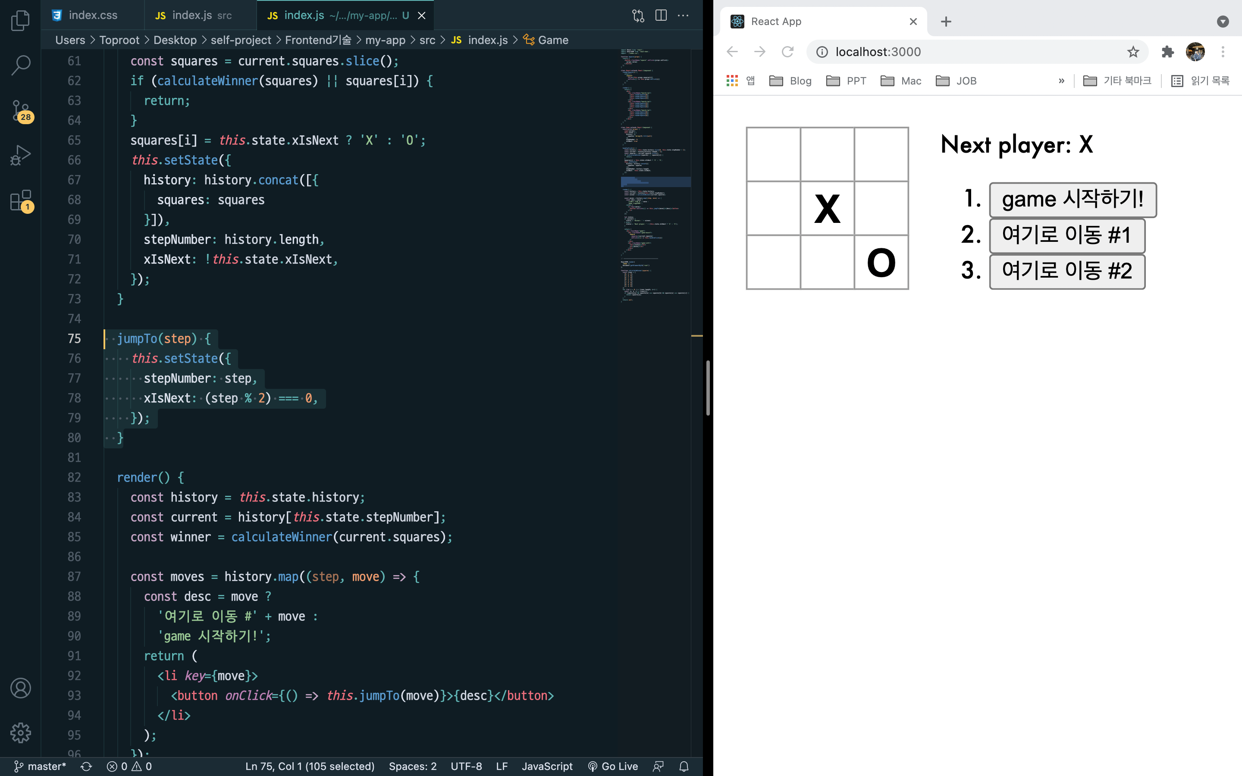Bookmark this page with the star icon

(x=1133, y=52)
